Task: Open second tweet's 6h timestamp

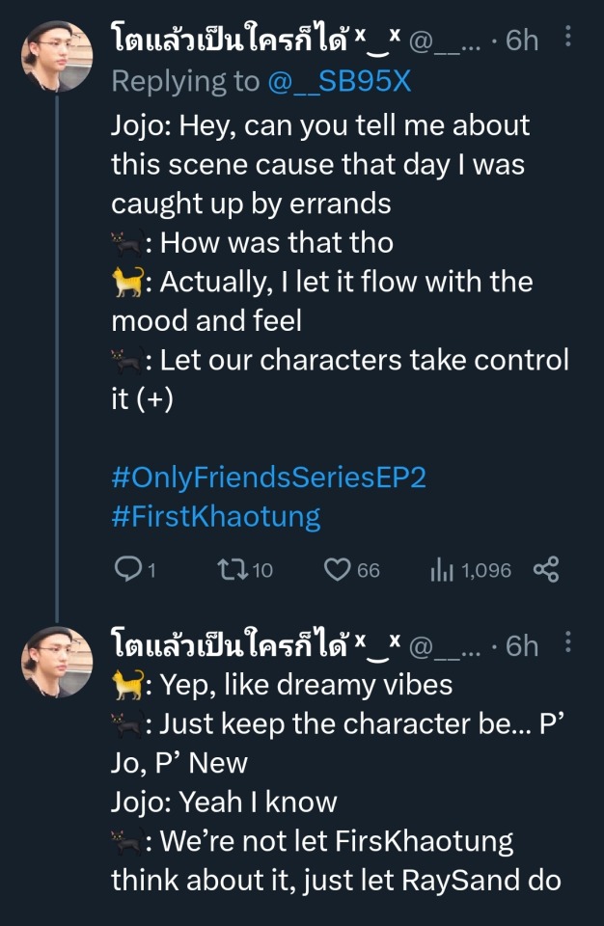Action: coord(522,645)
